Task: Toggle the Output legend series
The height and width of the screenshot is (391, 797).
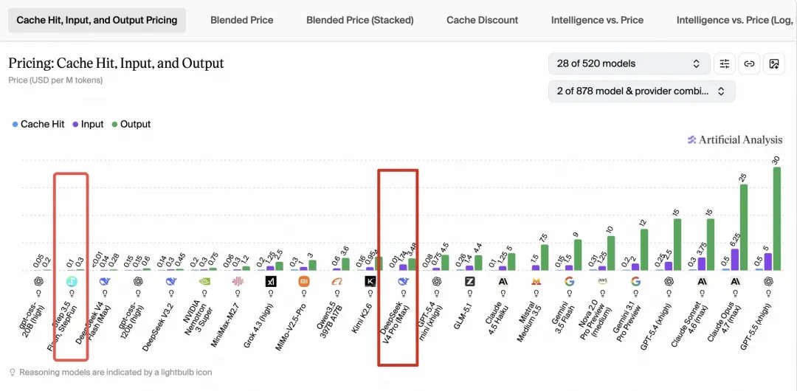Action: 131,124
